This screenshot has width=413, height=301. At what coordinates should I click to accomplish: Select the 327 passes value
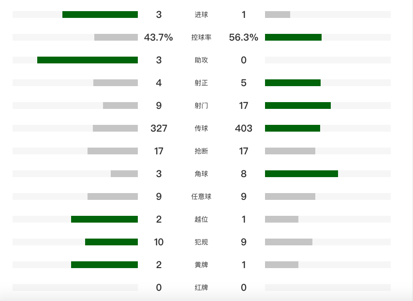pos(159,128)
